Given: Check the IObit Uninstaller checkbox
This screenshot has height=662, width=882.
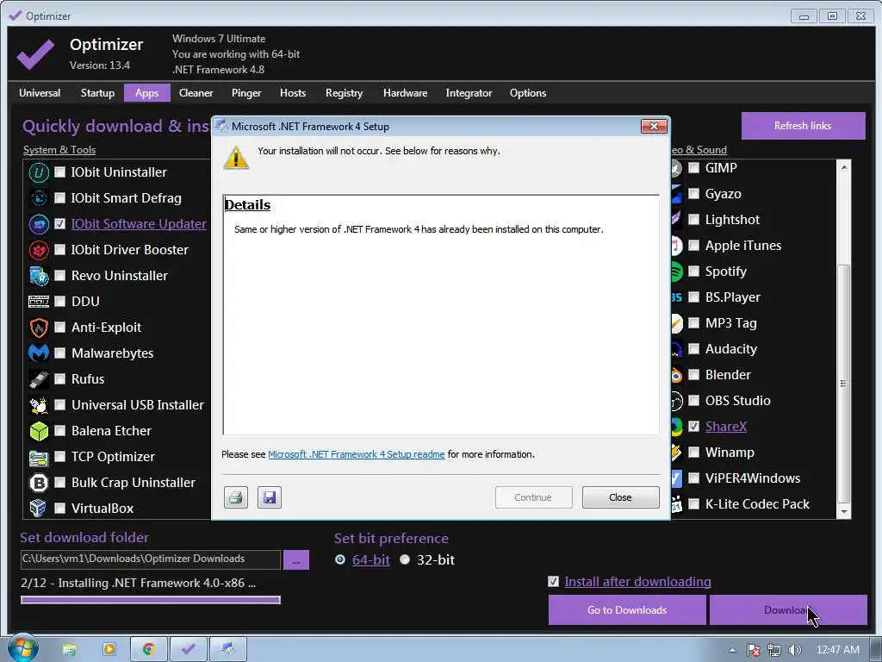Looking at the screenshot, I should [x=59, y=172].
